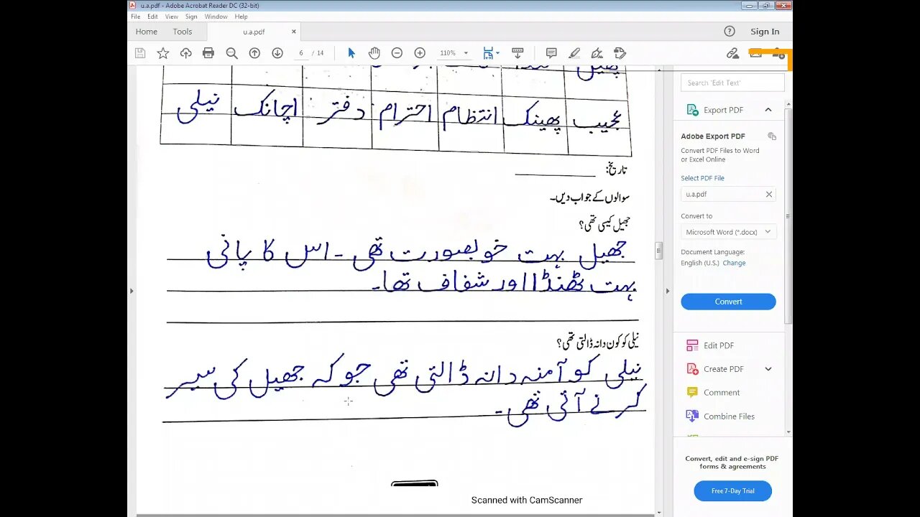Screen dimensions: 920x517
Task: Open the find text magnifier tool
Action: [231, 53]
